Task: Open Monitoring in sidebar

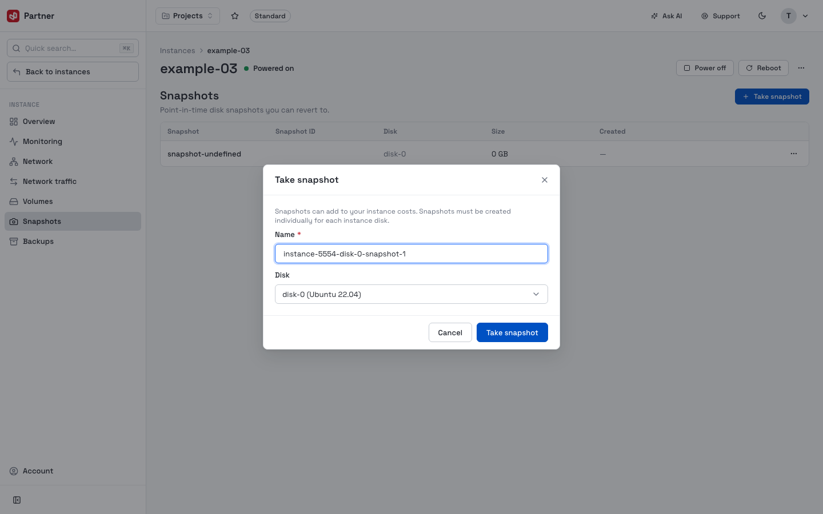Action: point(73,142)
